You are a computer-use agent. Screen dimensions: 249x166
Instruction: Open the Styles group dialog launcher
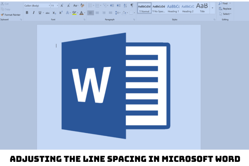(215, 20)
